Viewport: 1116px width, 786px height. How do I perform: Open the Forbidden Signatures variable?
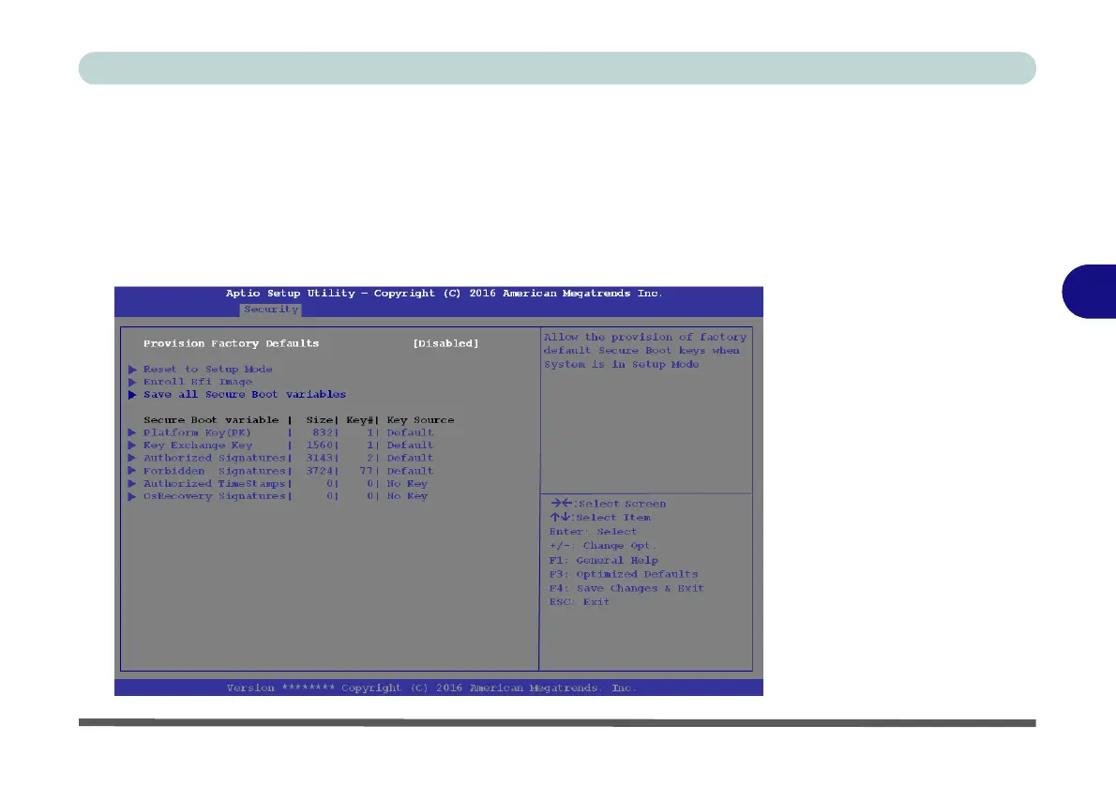tap(214, 471)
